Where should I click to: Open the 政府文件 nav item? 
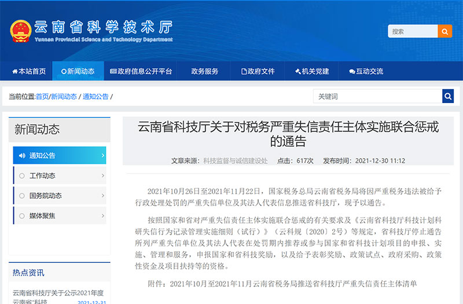click(x=258, y=71)
